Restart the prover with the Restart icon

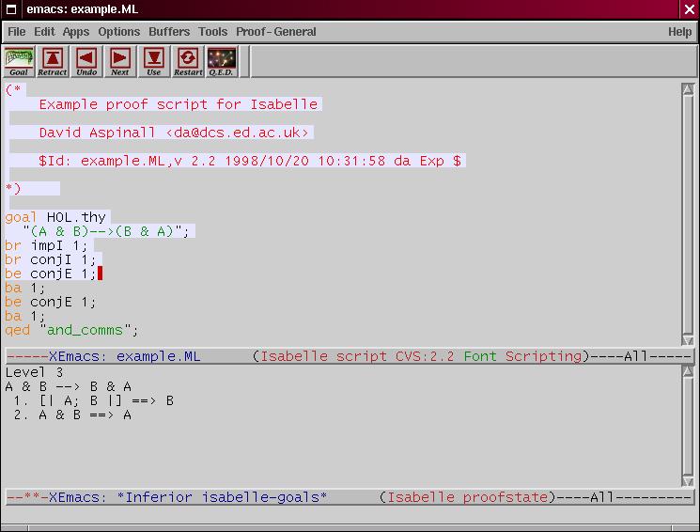click(188, 62)
